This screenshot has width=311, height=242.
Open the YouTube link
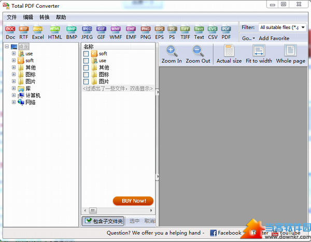pyautogui.click(x=287, y=233)
